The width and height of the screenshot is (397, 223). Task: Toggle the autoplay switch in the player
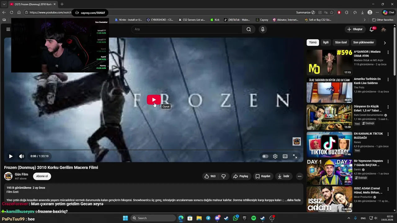point(265,156)
